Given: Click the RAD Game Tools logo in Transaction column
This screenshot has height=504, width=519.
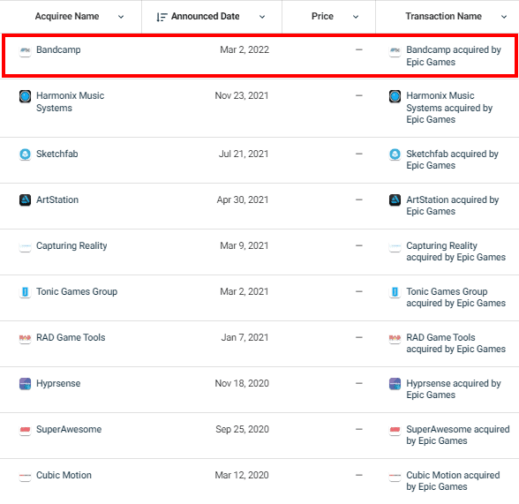Looking at the screenshot, I should click(395, 338).
